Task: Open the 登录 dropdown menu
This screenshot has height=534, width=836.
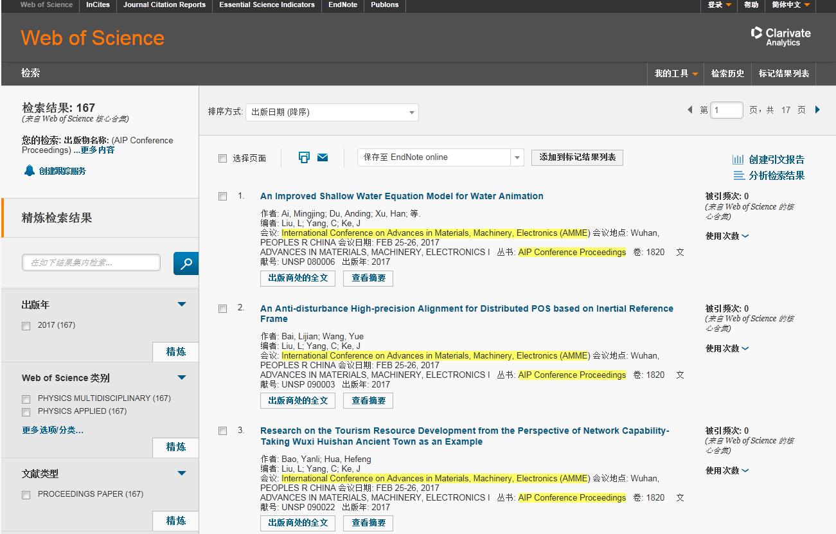Action: pos(719,5)
